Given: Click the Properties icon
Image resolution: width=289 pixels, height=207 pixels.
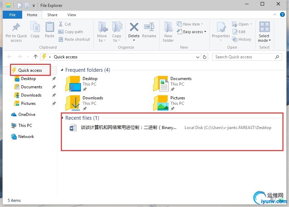Looking at the screenshot, I should pyautogui.click(x=221, y=27).
